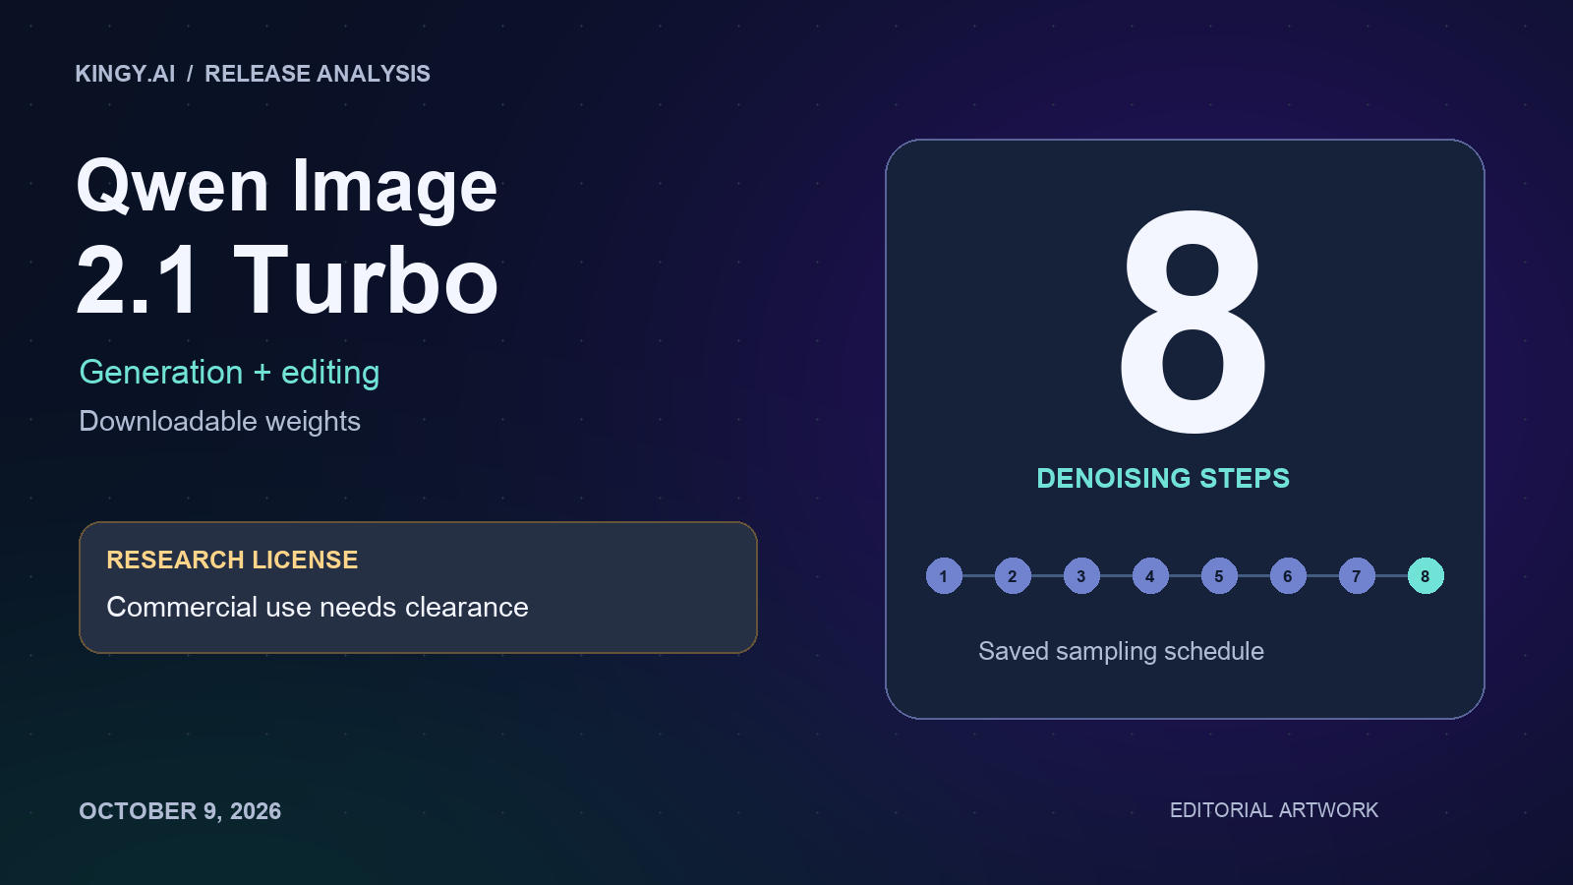Click the RELEASE ANALYSIS header text
The height and width of the screenshot is (885, 1573).
tap(318, 74)
